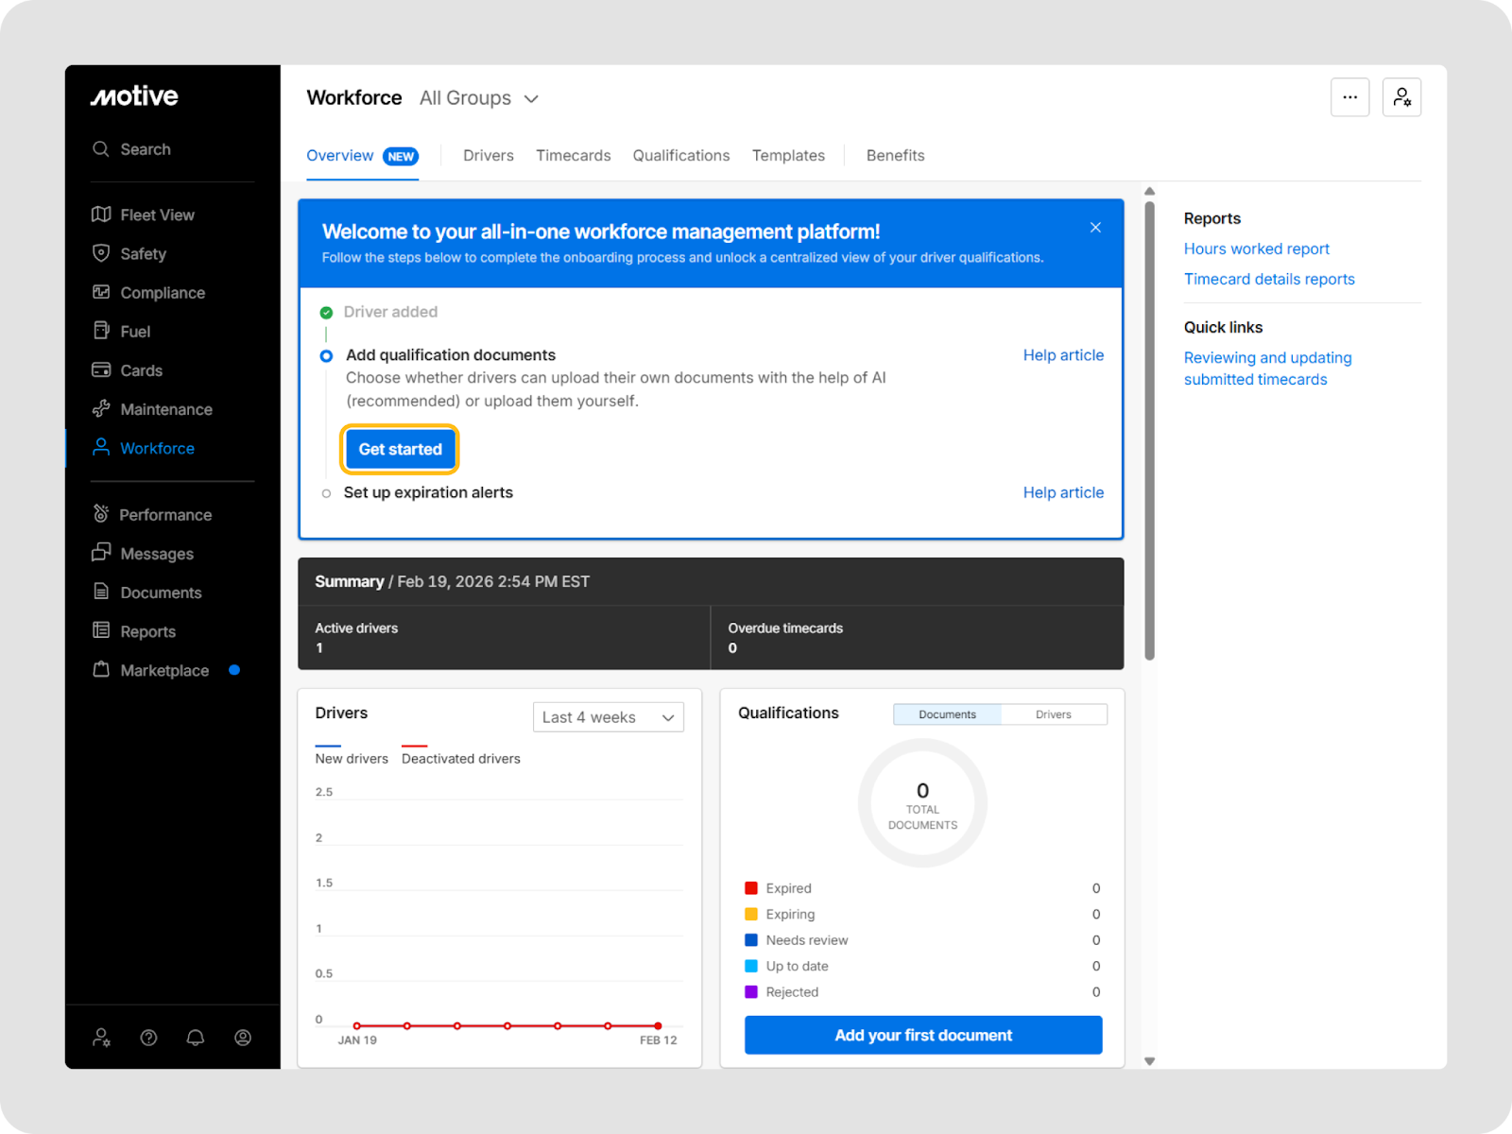The width and height of the screenshot is (1512, 1134).
Task: Dismiss the welcome banner with X
Action: [x=1095, y=228]
